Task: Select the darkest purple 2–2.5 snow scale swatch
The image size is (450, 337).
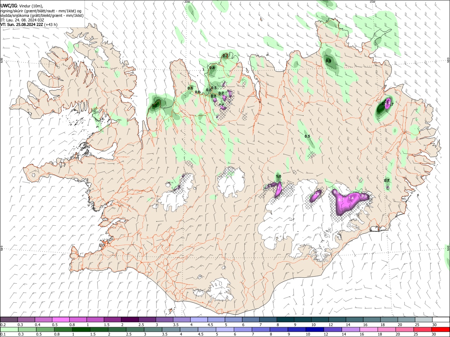Action: 129,319
